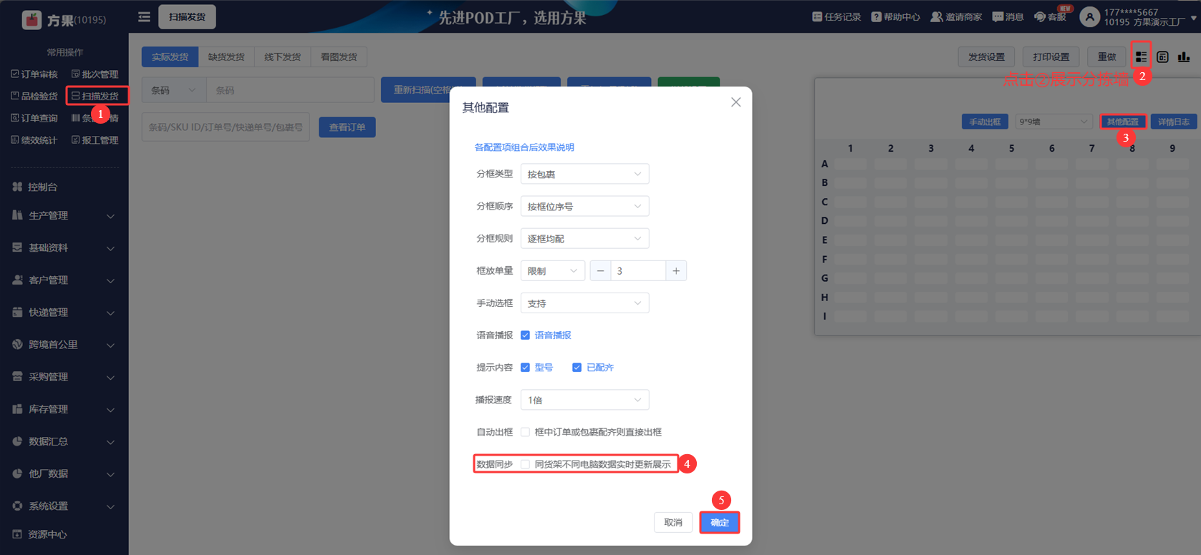Open the 手动选框 dropdown
The image size is (1201, 555).
(x=584, y=303)
